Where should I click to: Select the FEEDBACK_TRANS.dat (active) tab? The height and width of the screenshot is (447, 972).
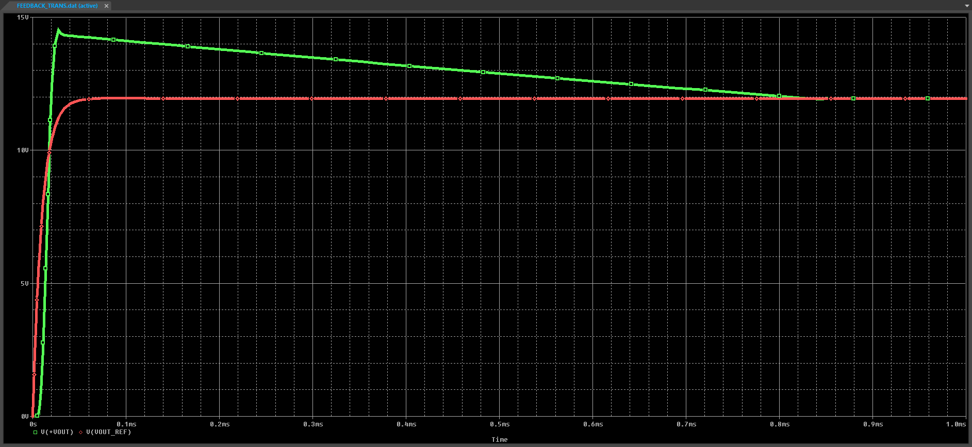(57, 6)
